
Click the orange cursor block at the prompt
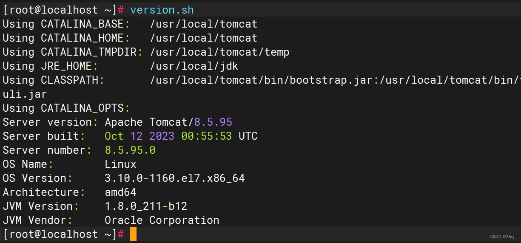tap(133, 234)
